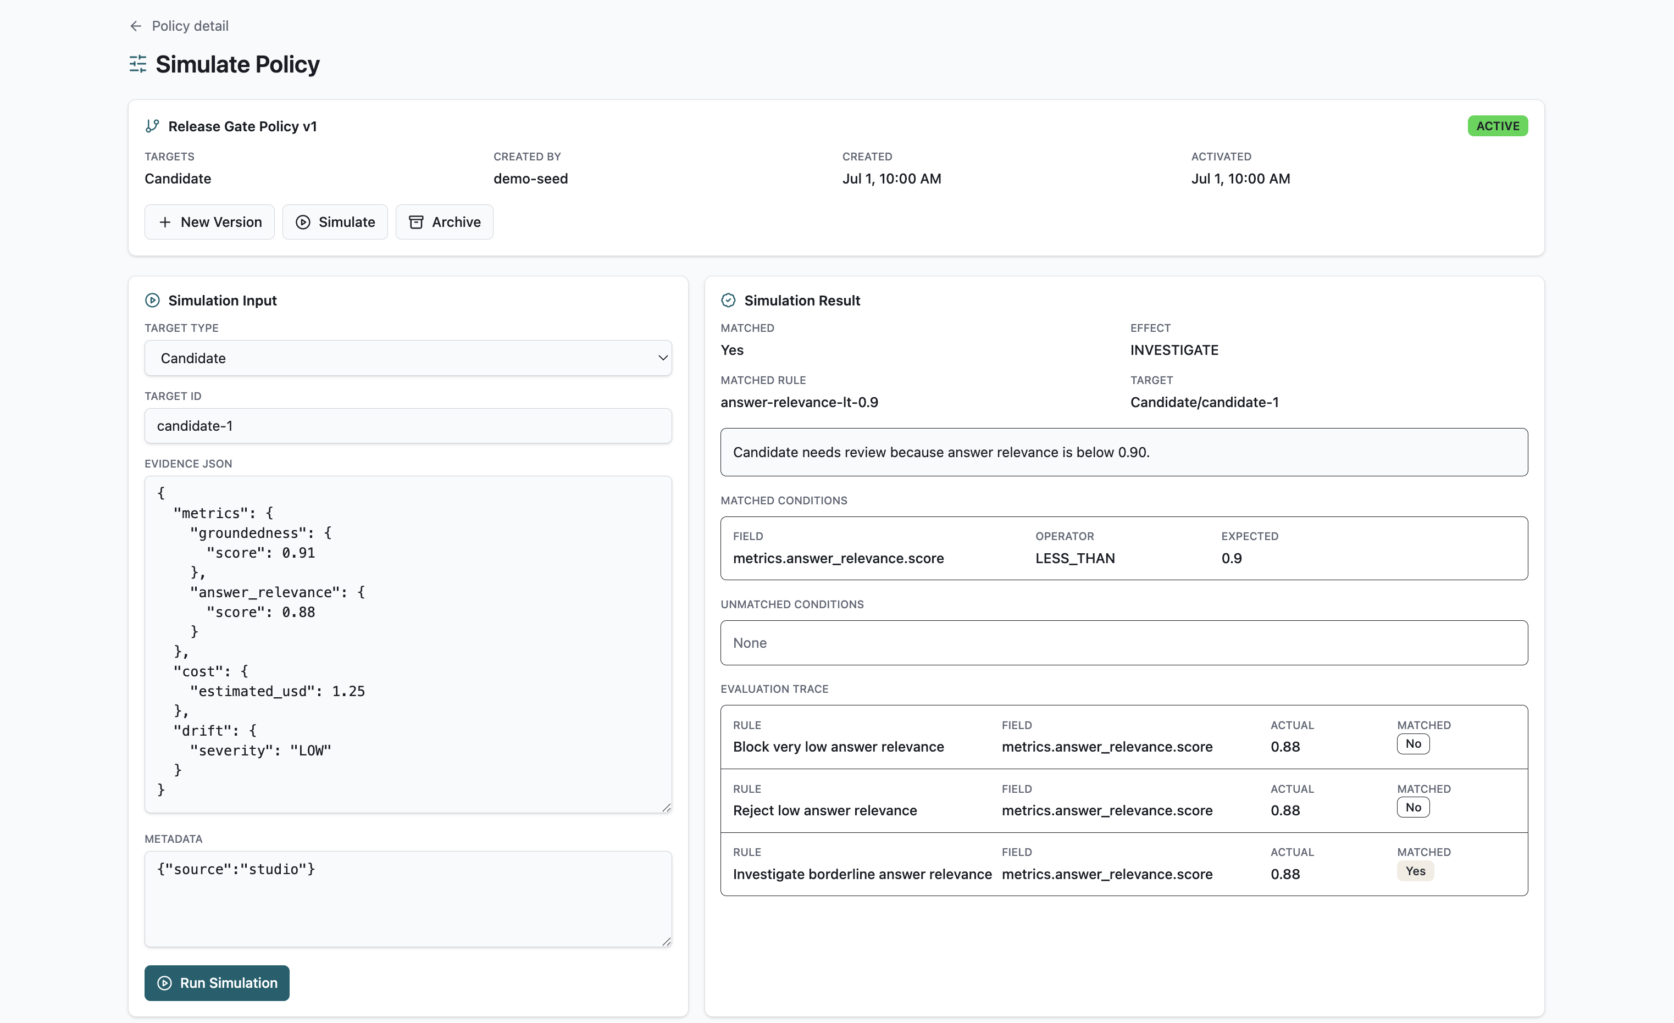The height and width of the screenshot is (1023, 1674).
Task: Run the simulation
Action: click(x=217, y=983)
